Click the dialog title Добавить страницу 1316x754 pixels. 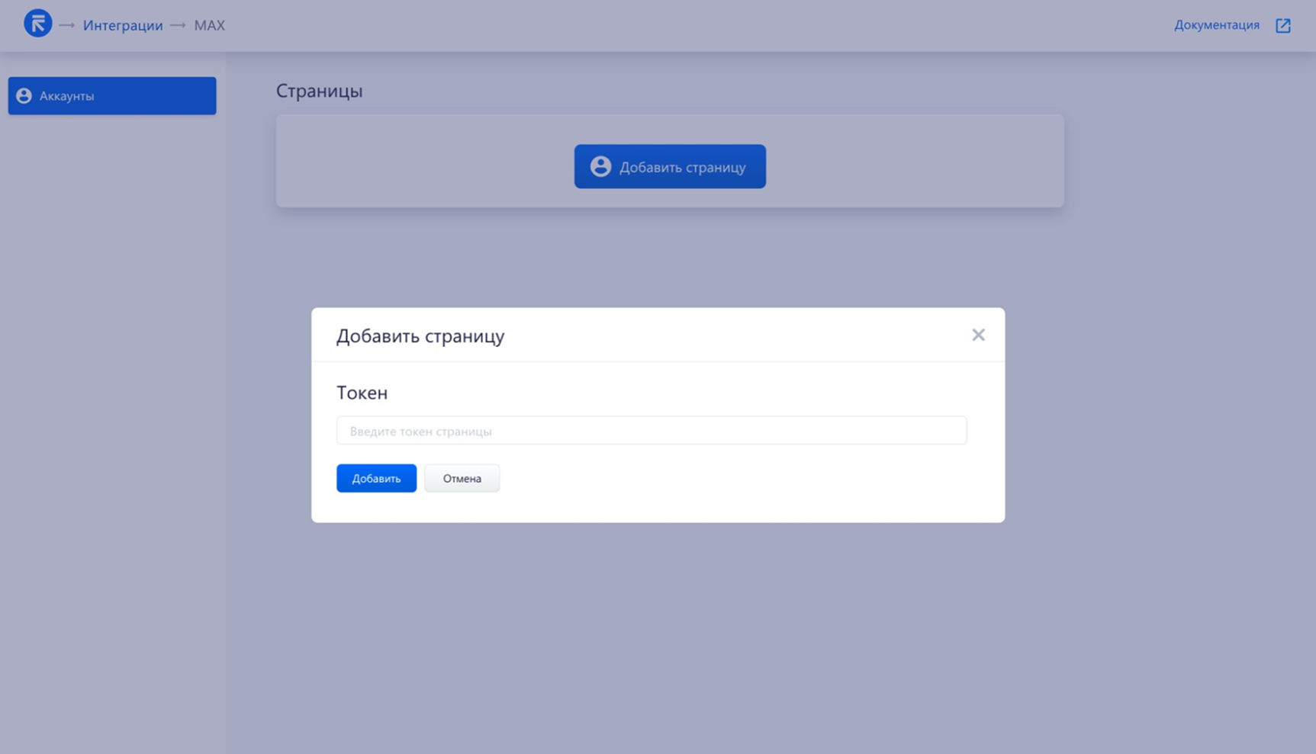pyautogui.click(x=420, y=336)
